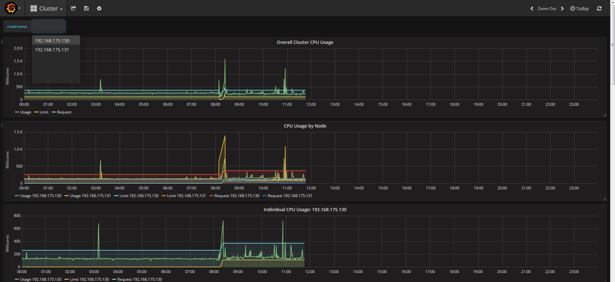Viewport: 615px width, 282px height.
Task: Click the nodename variable label
Action: [17, 27]
